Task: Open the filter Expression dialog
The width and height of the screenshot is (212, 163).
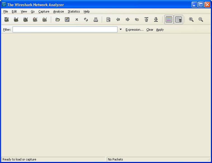Action: (135, 30)
